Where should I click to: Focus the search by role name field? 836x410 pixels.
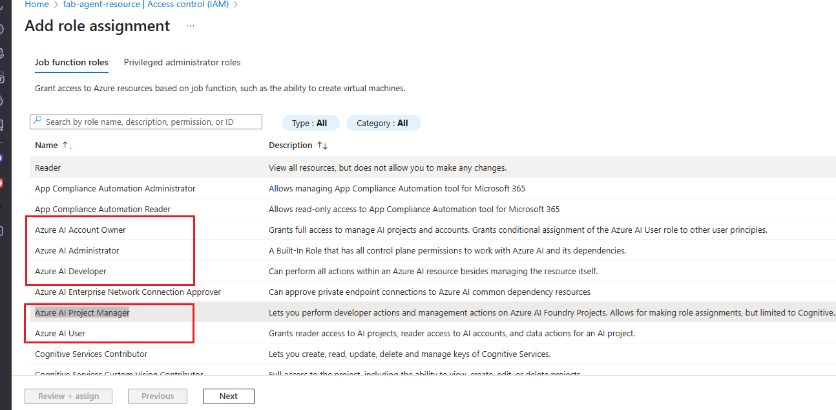point(146,122)
